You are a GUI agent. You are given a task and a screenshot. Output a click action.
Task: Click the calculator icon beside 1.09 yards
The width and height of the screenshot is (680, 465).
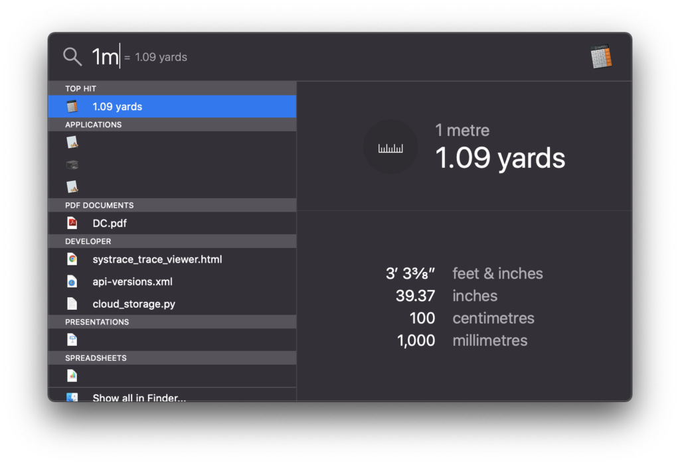pyautogui.click(x=73, y=106)
